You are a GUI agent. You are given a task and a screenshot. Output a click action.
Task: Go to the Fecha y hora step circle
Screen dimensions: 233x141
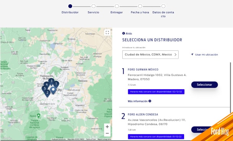pyautogui.click(x=140, y=6)
